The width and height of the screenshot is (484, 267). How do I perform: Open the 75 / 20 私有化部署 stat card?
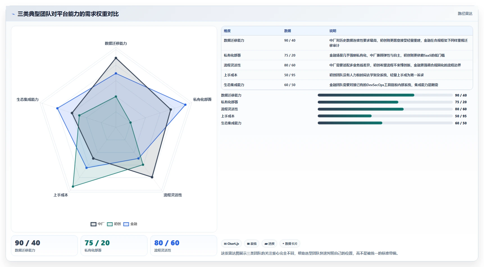(x=114, y=246)
